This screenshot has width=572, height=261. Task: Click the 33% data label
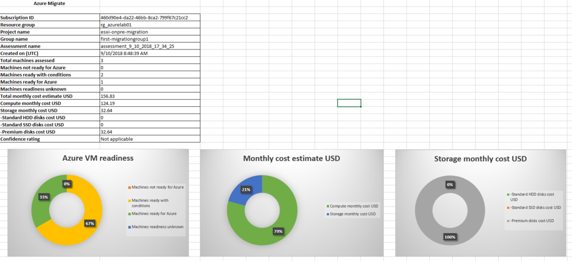click(x=44, y=196)
